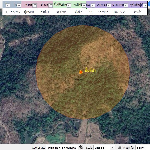Open the Scale dropdown arrow
The image size is (150, 150).
click(x=113, y=148)
